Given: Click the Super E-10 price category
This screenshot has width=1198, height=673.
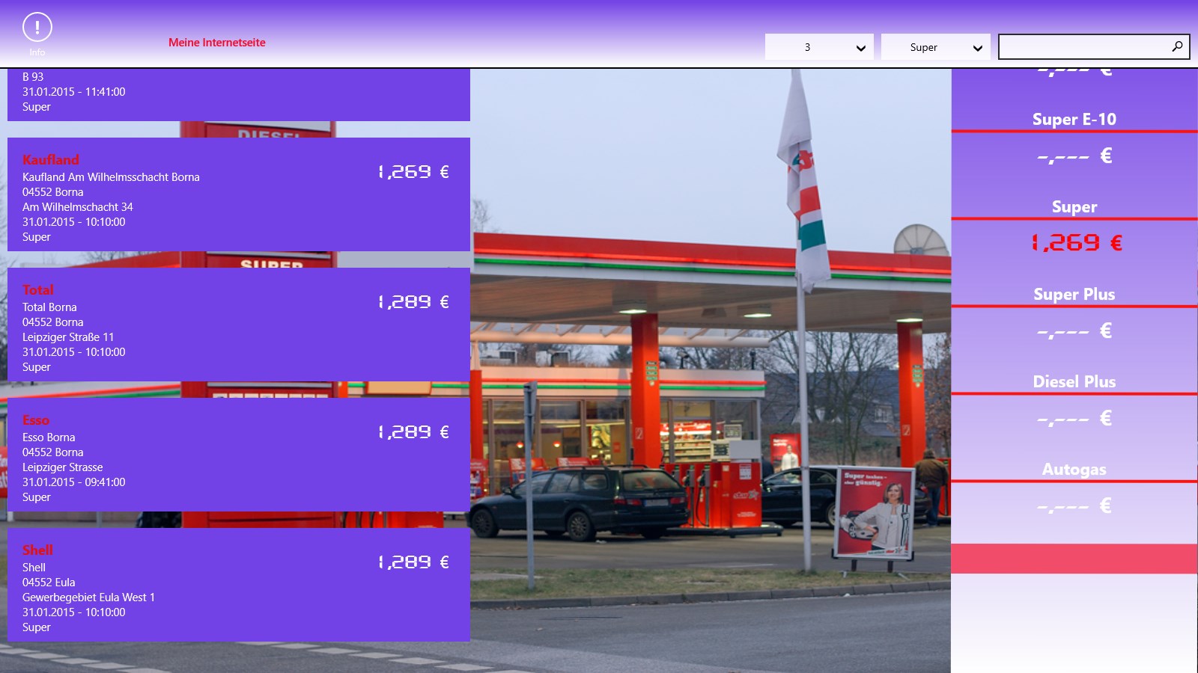Looking at the screenshot, I should click(1074, 120).
